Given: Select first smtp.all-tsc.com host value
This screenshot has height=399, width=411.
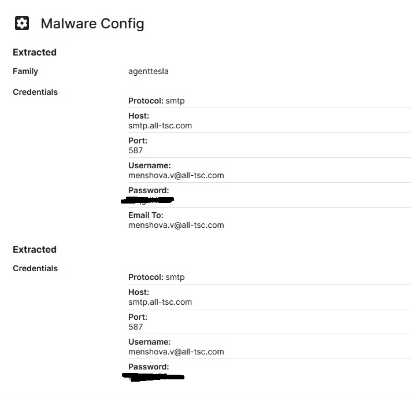Looking at the screenshot, I should point(160,125).
